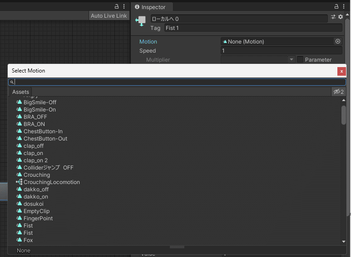Pick the ChestButton-In clip

43,131
